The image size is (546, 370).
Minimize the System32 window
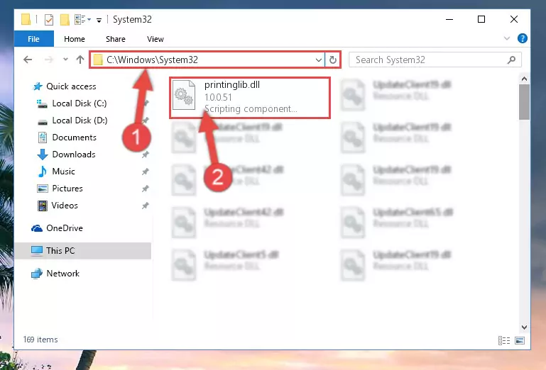click(449, 19)
